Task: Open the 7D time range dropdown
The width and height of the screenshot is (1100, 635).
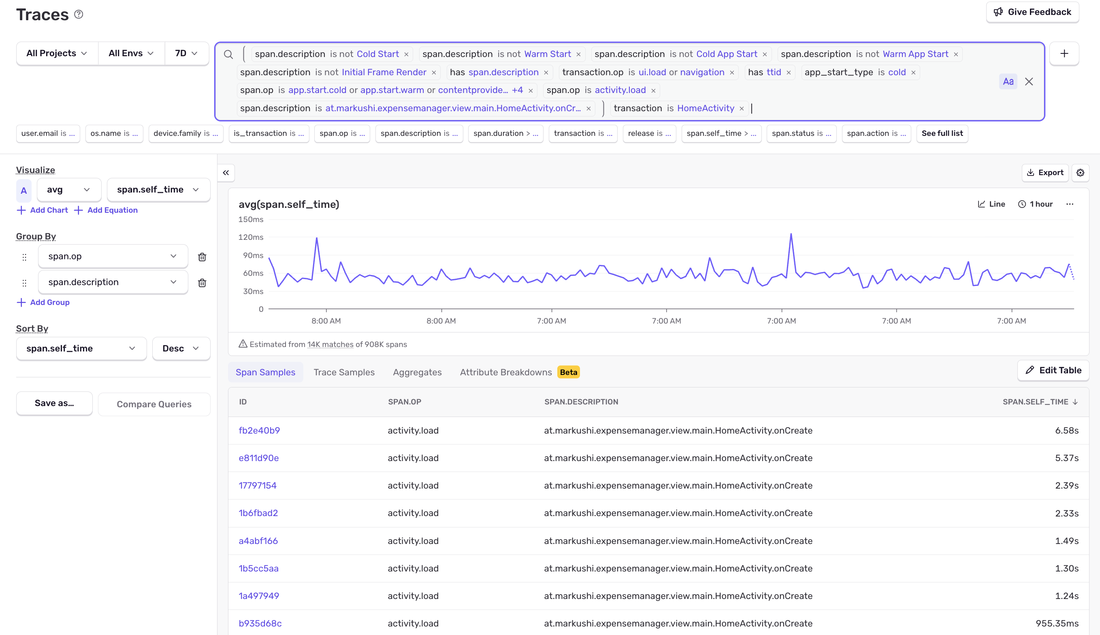Action: point(186,53)
